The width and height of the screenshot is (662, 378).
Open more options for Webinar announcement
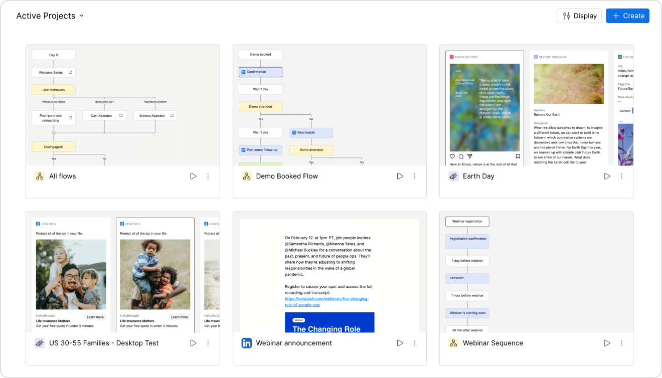[x=415, y=343]
